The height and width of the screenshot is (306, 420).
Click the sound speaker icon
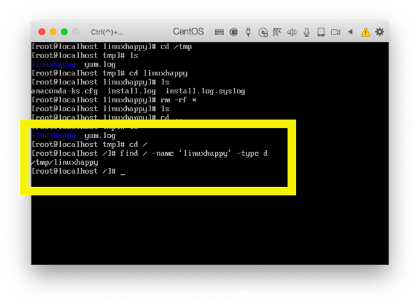(292, 33)
